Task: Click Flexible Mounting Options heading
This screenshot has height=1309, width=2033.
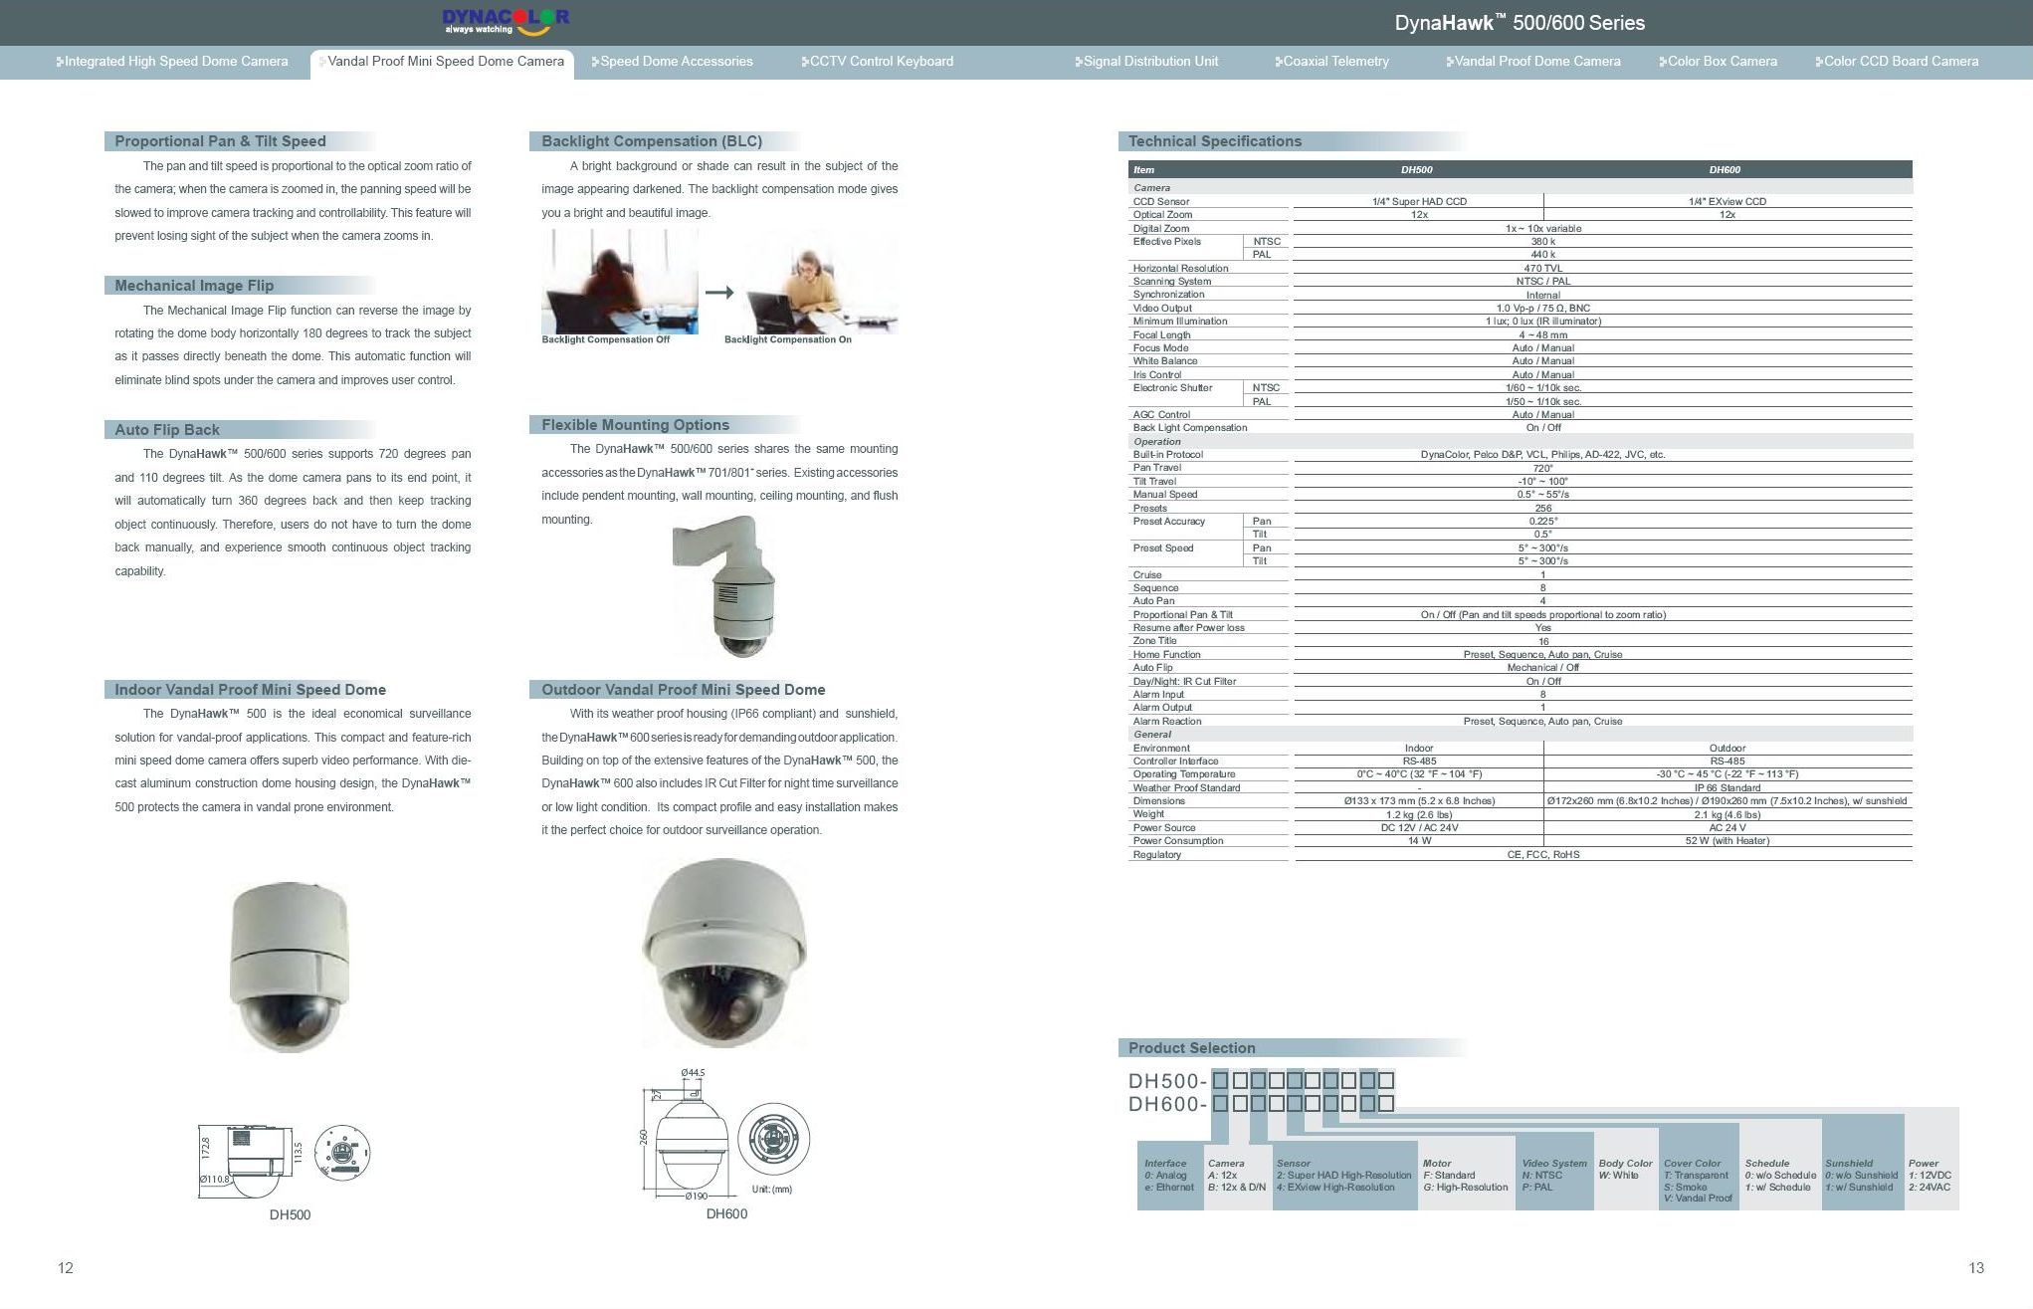Action: (x=635, y=425)
